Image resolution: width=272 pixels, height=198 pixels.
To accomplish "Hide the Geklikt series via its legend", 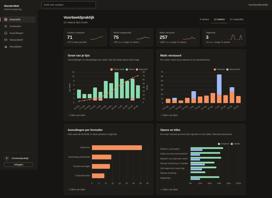I will [x=235, y=144].
